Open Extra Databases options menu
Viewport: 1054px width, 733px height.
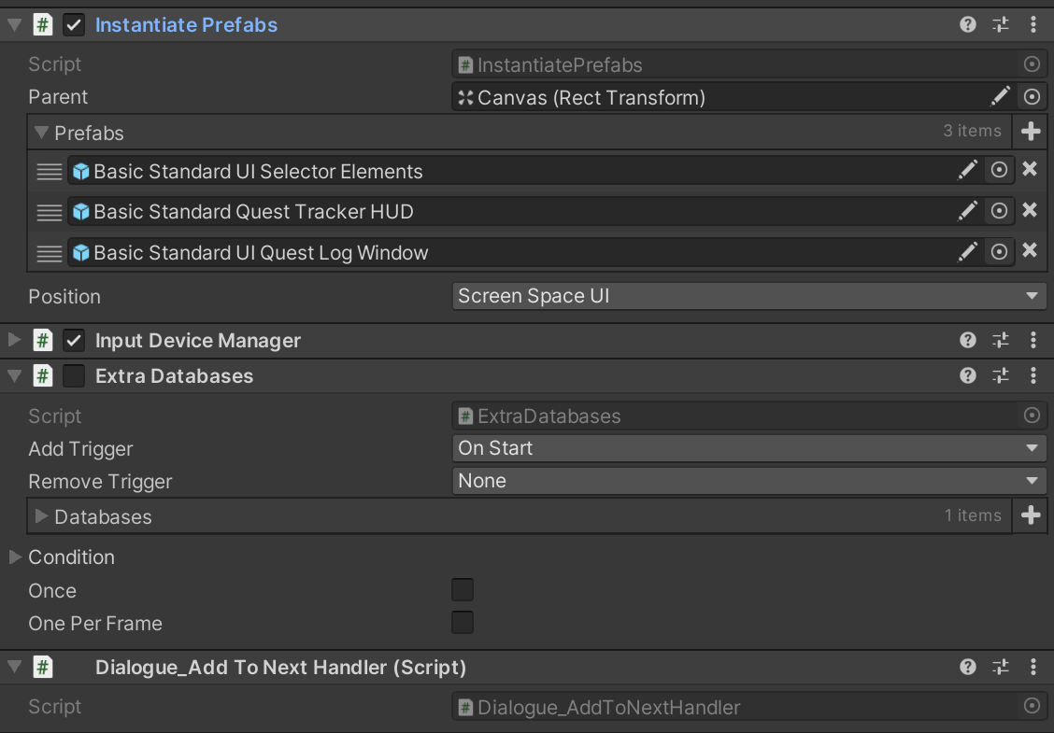click(1033, 376)
